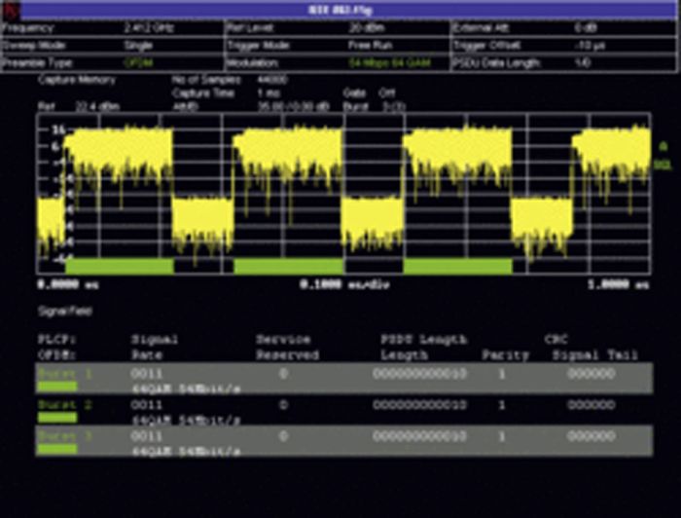
Task: Click the green swatch under Burst 3
Action: coord(57,449)
